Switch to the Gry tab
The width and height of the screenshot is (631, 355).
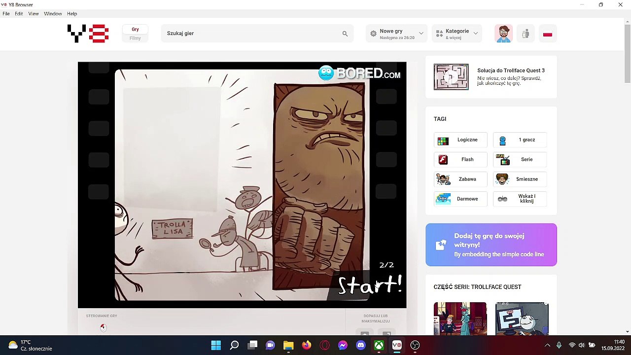pyautogui.click(x=135, y=30)
